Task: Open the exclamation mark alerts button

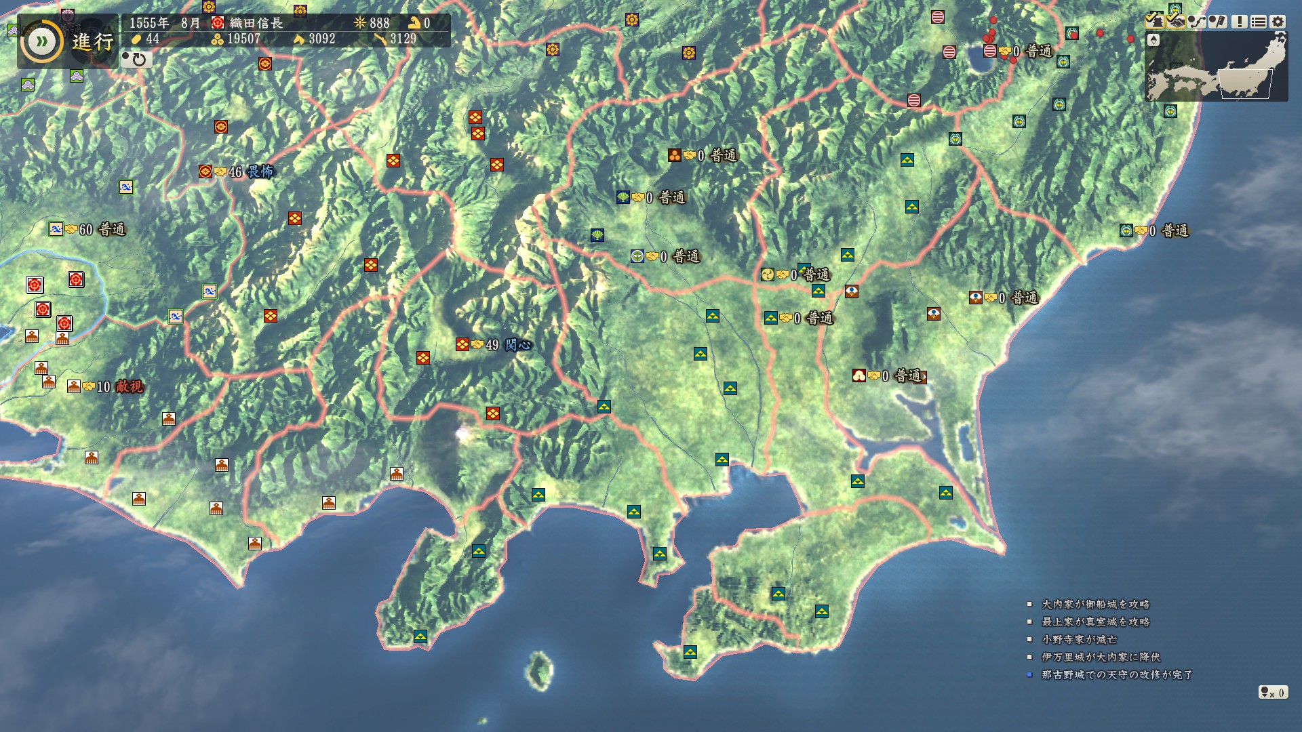Action: [x=1240, y=22]
